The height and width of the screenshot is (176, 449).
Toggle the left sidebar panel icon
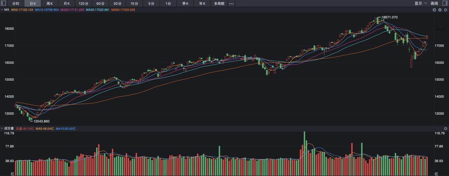(x=3, y=3)
